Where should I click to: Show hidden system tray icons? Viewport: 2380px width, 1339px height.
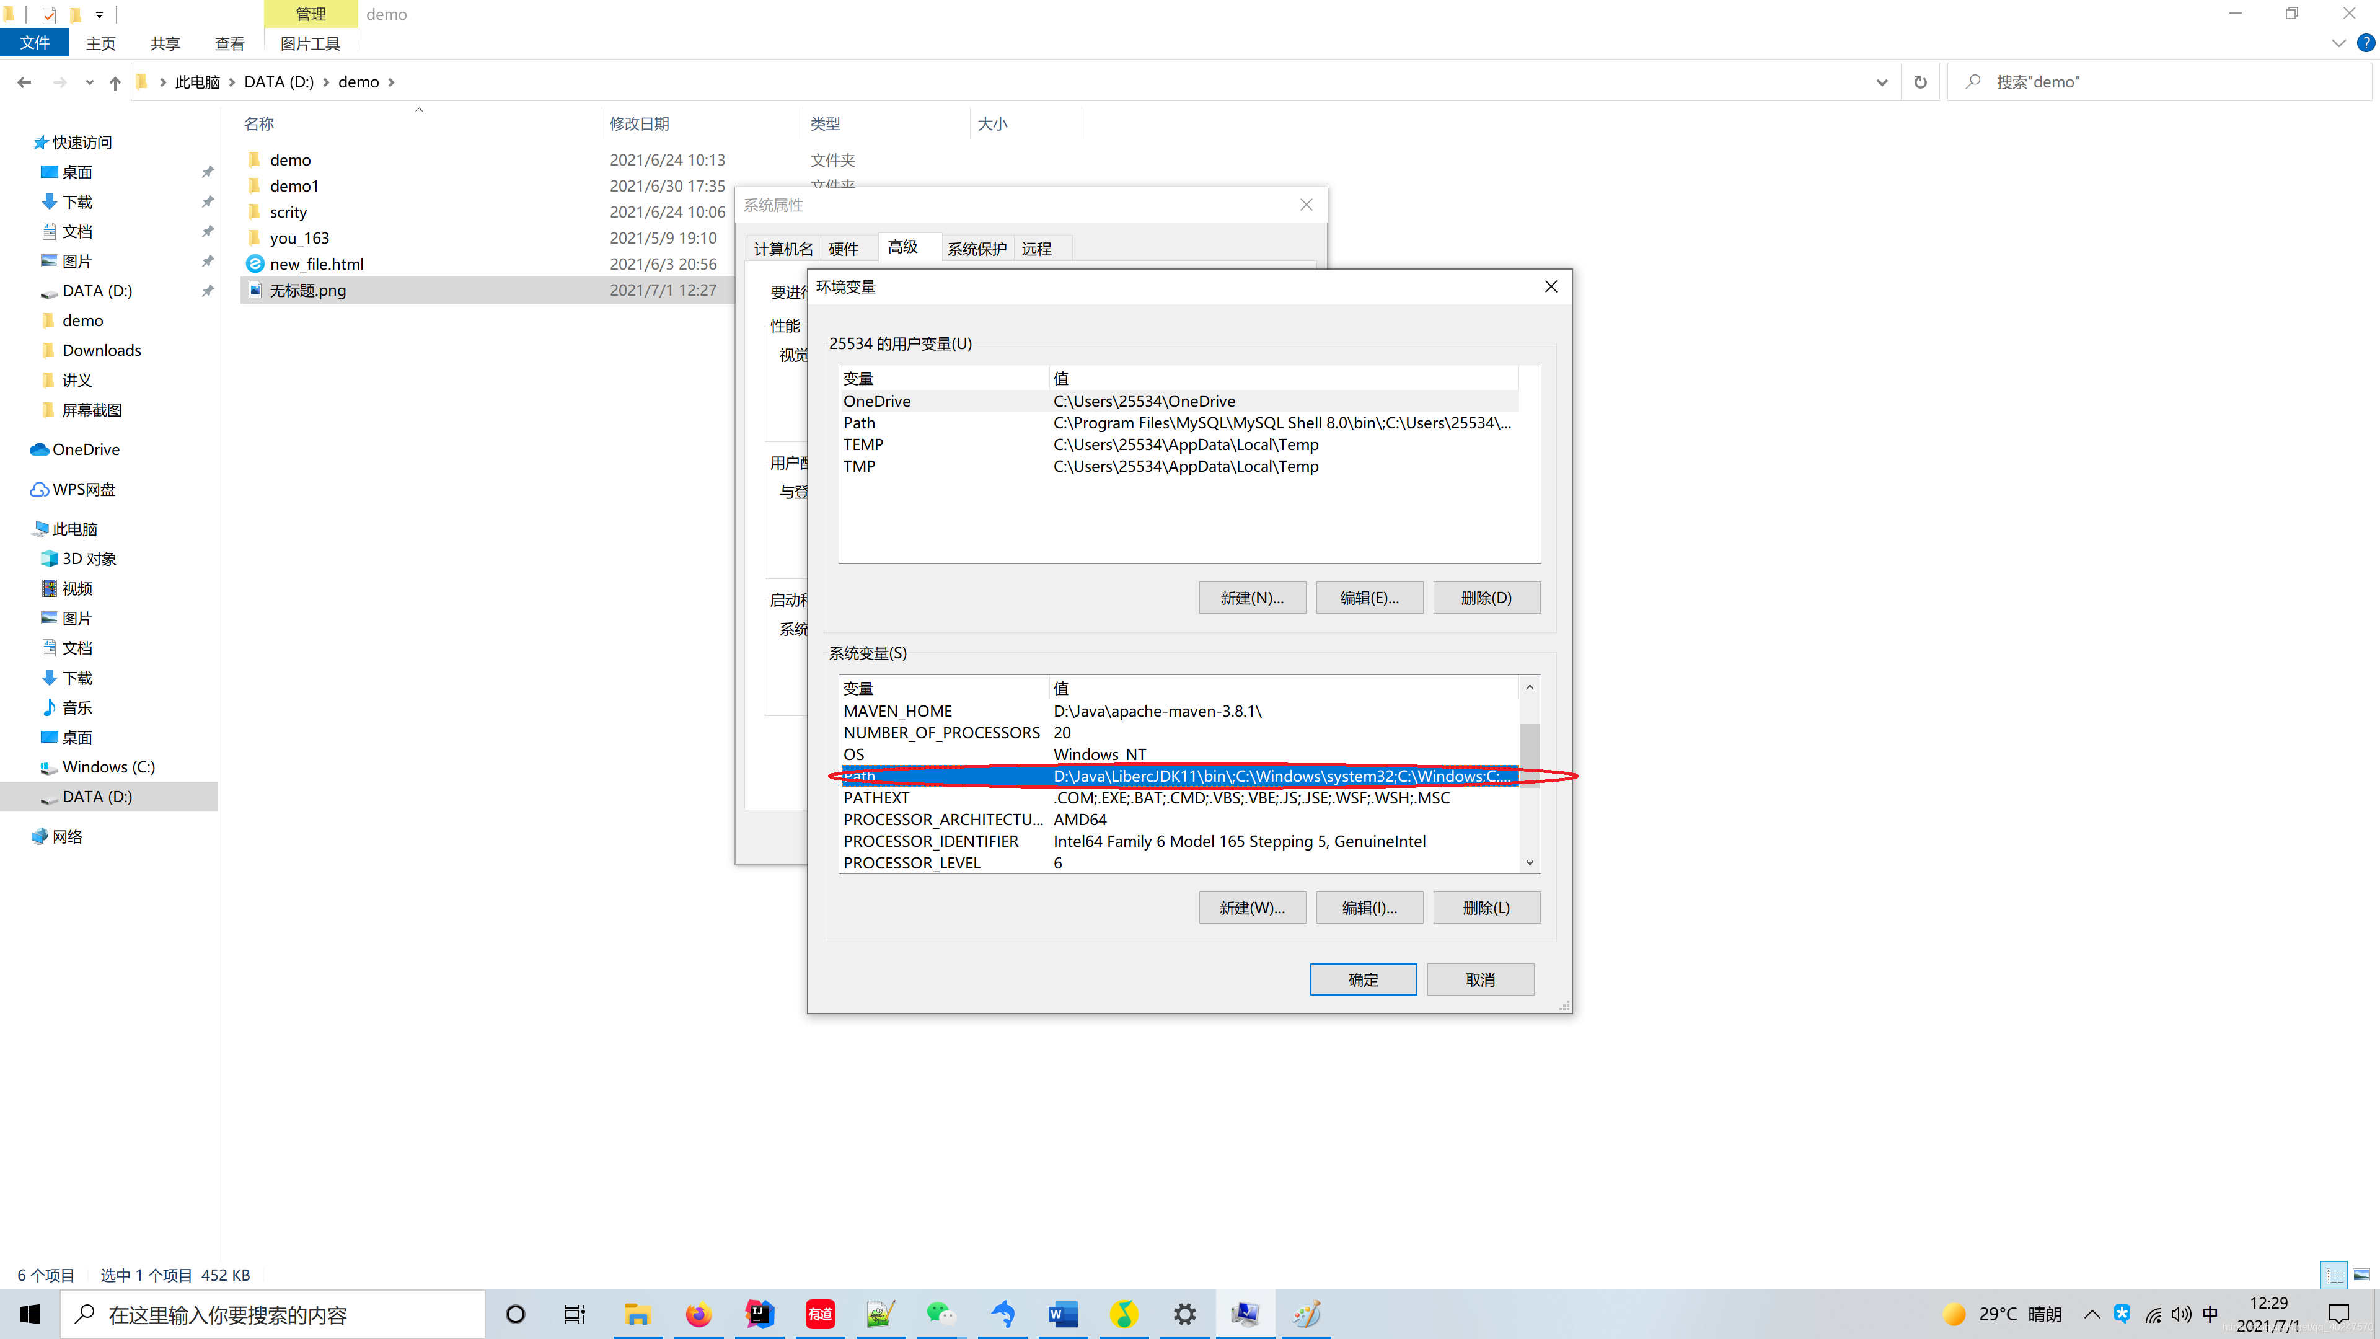click(2092, 1314)
